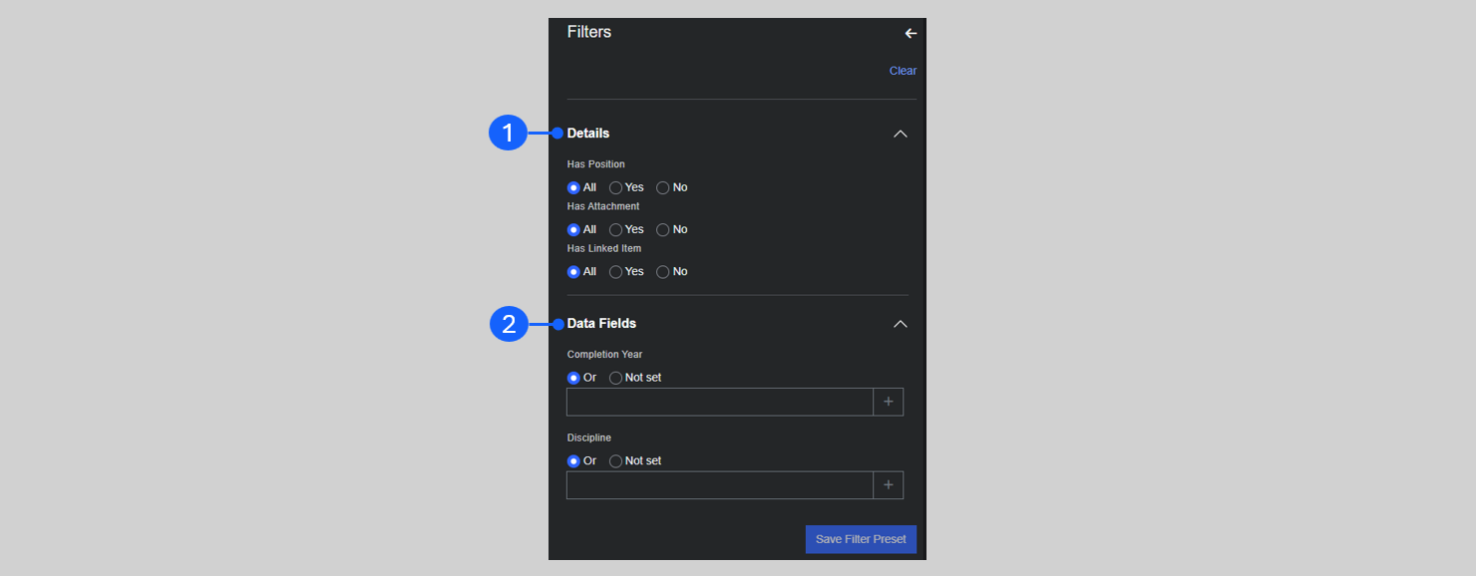Click the plus button beside Discipline field

[889, 485]
